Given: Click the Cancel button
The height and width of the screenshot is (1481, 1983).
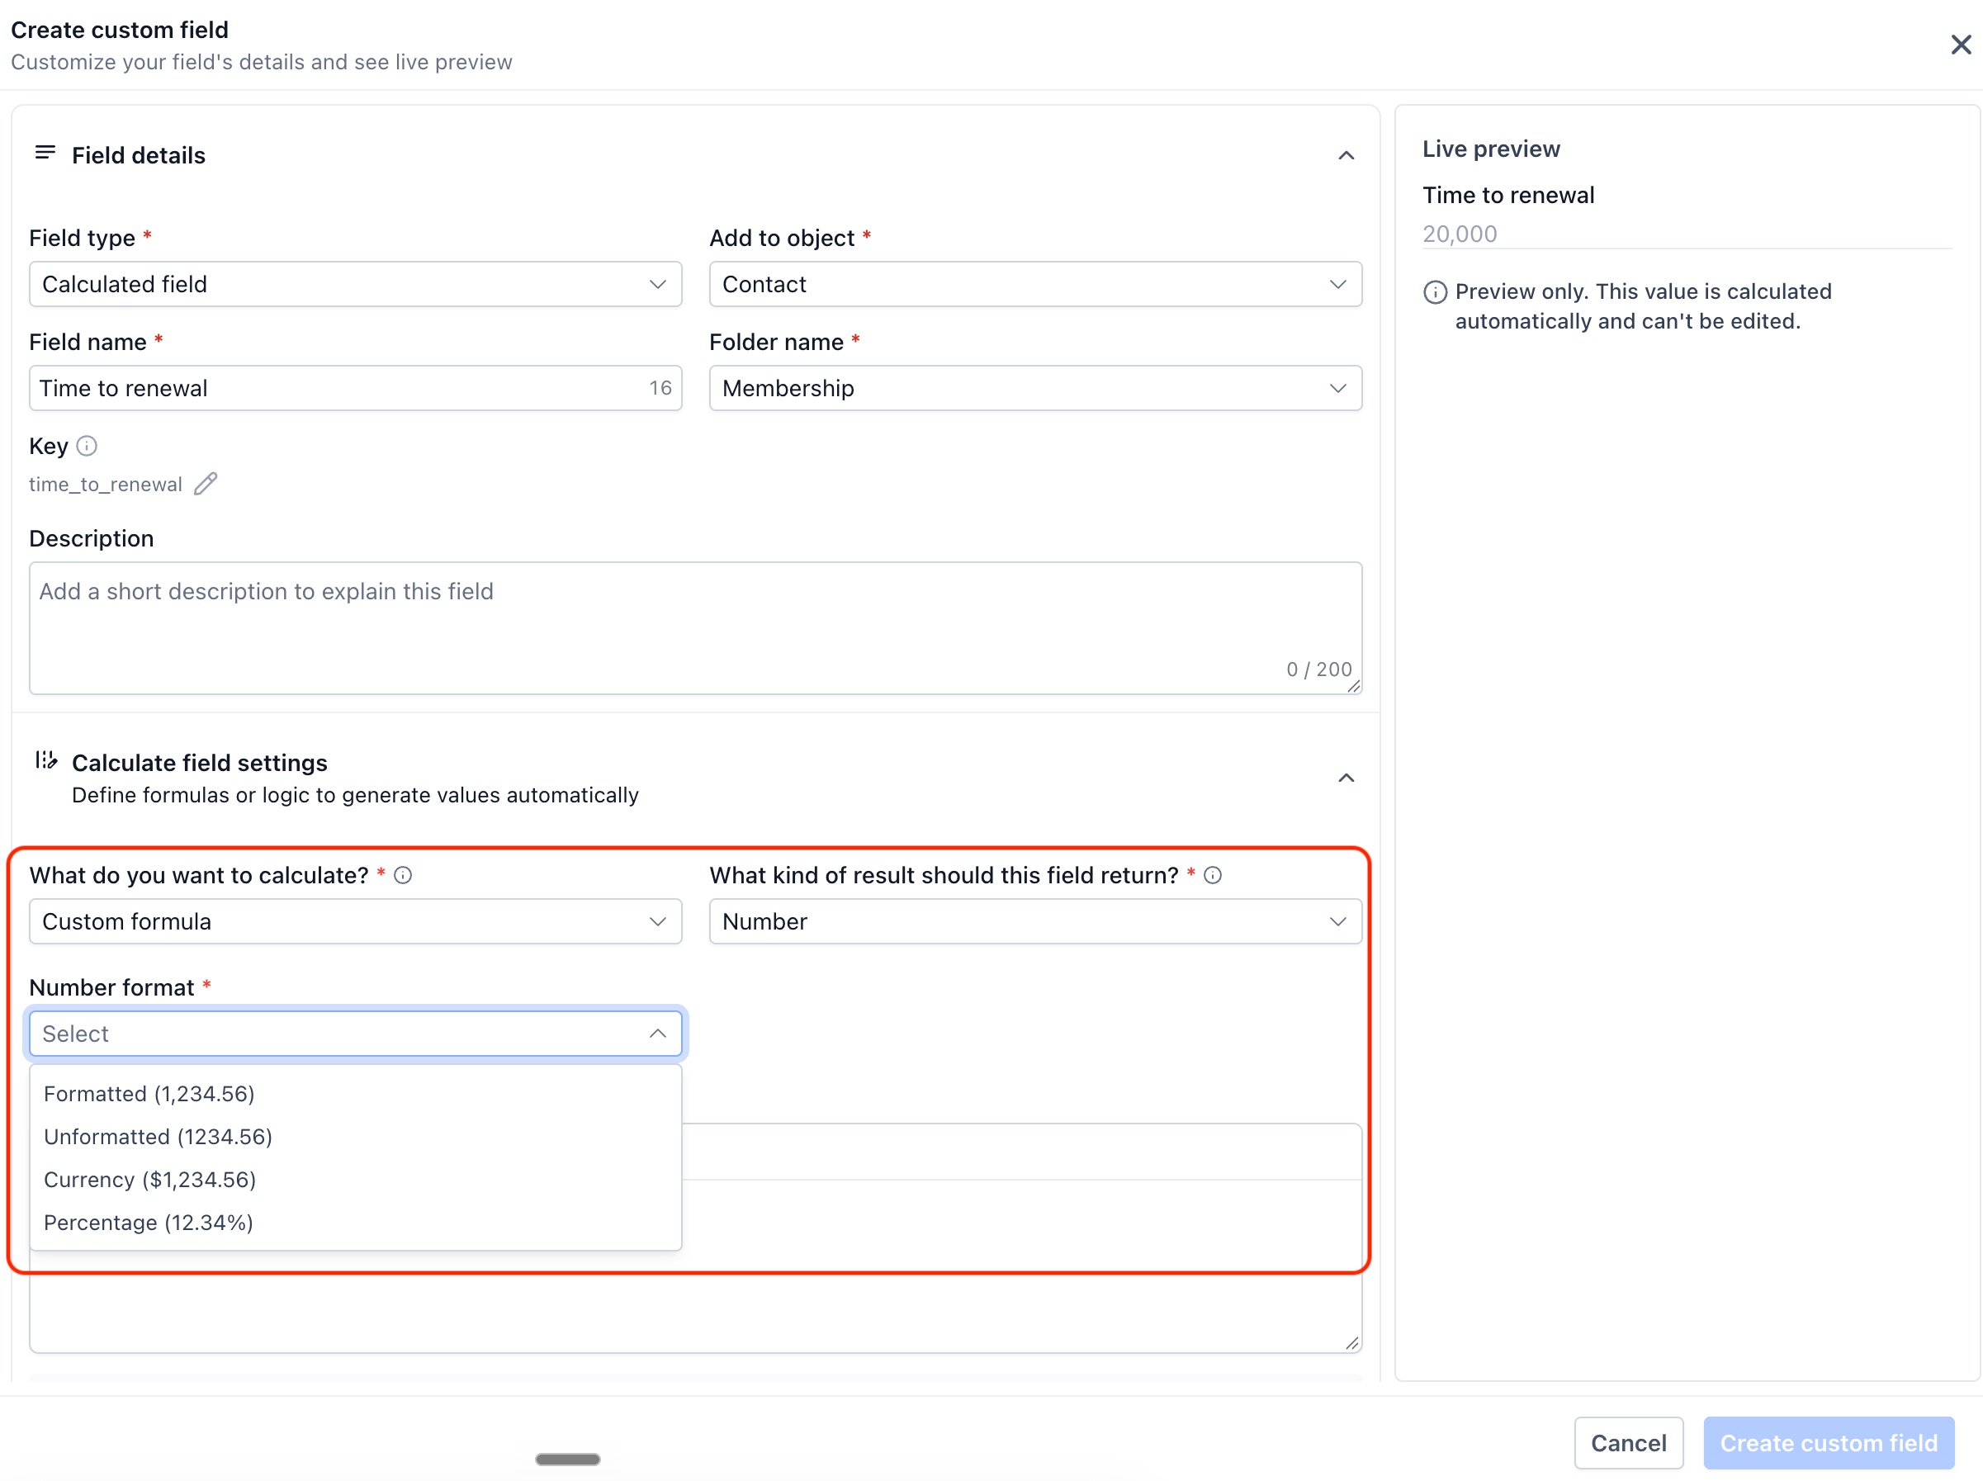Looking at the screenshot, I should (1628, 1442).
